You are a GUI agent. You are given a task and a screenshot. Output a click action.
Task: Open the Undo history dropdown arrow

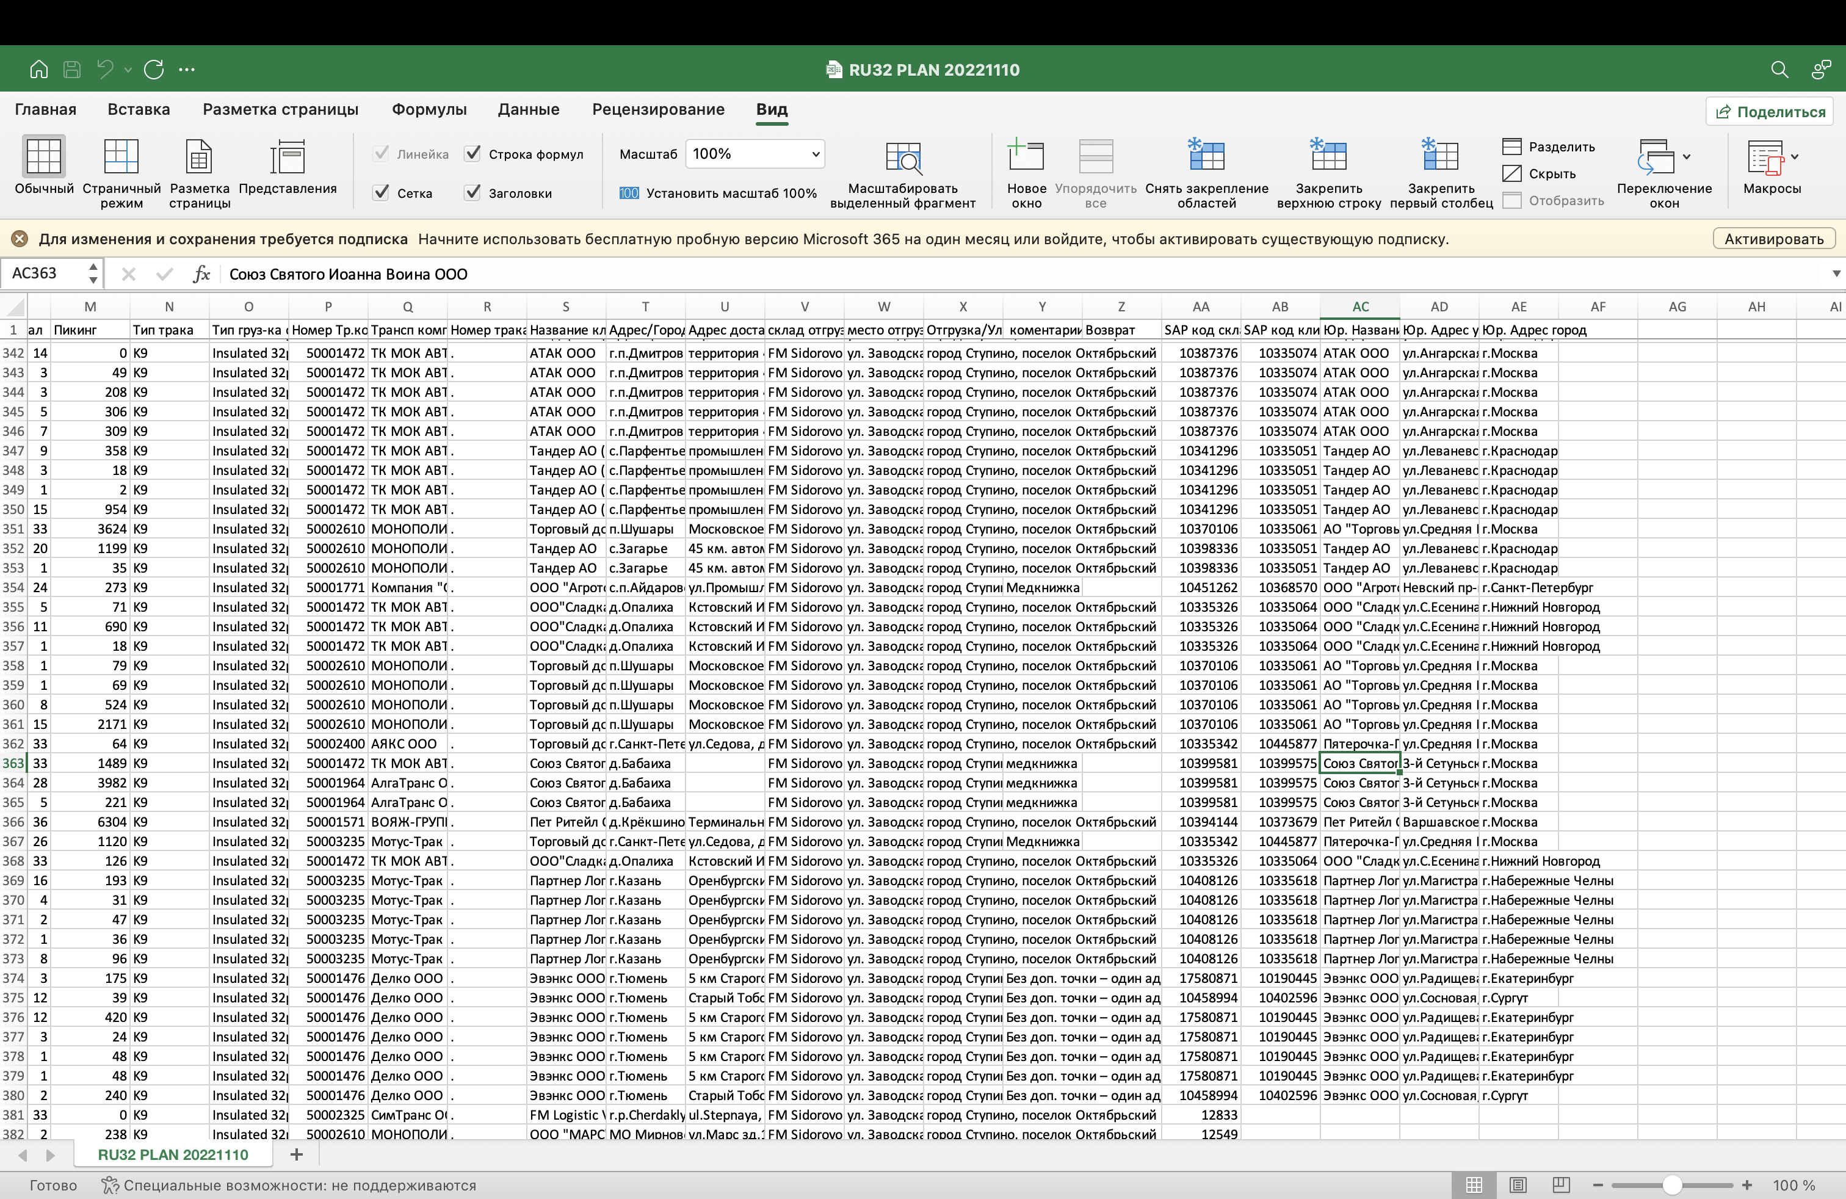click(128, 70)
